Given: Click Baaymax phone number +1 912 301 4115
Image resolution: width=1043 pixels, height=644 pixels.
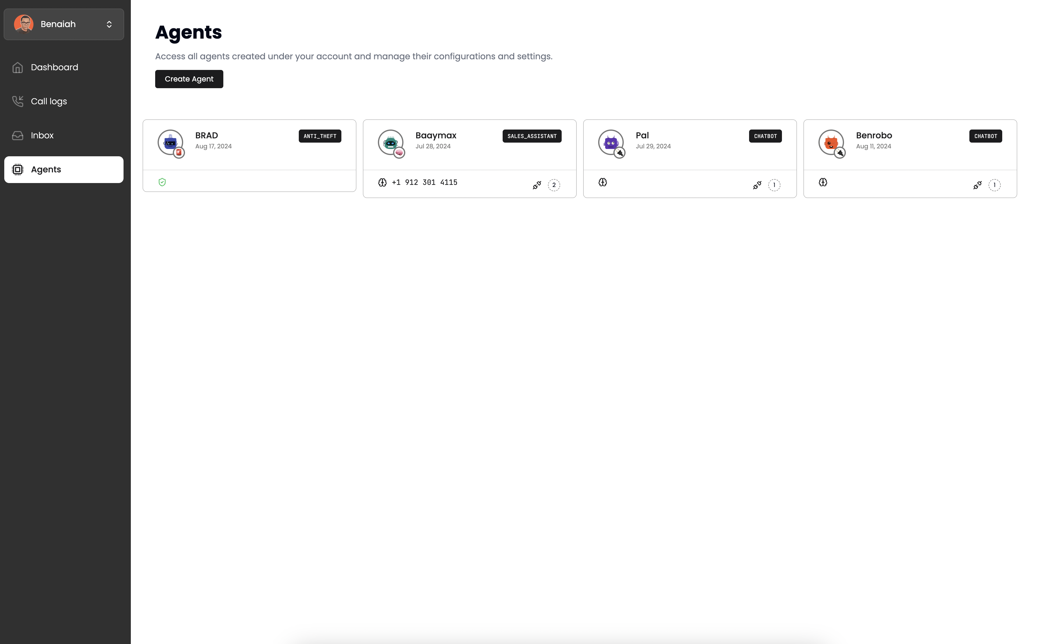Looking at the screenshot, I should tap(424, 182).
